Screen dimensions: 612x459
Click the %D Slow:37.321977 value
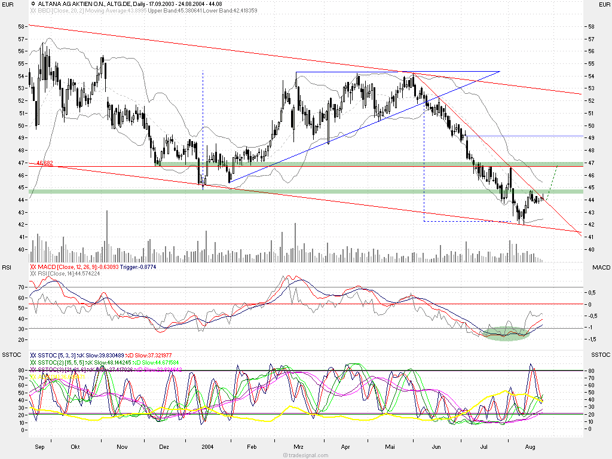pyautogui.click(x=148, y=356)
